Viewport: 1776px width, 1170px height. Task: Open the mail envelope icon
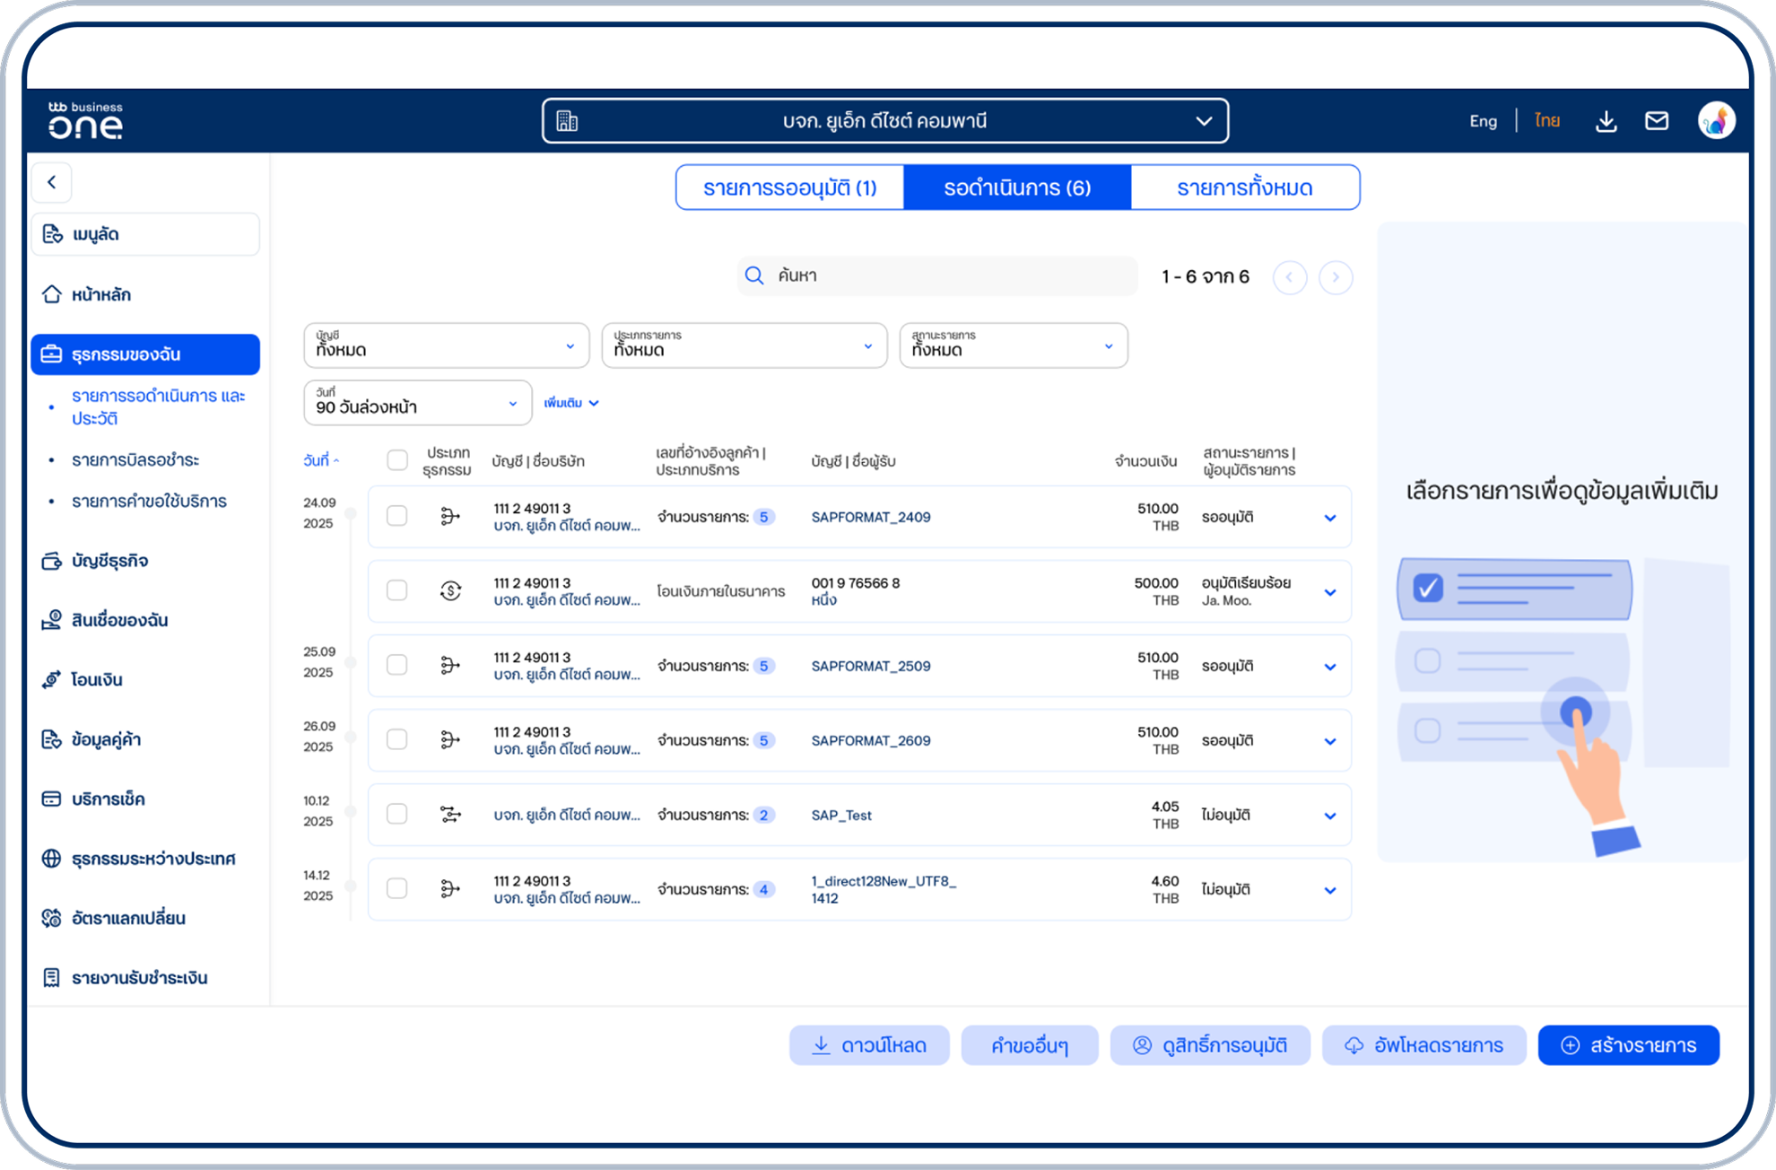1656,121
